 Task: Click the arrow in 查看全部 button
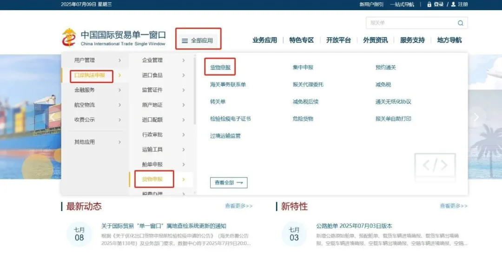(x=240, y=183)
